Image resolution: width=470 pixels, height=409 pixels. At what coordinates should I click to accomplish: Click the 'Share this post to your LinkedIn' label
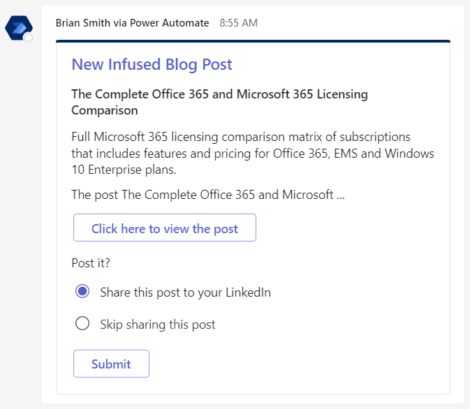coord(185,292)
